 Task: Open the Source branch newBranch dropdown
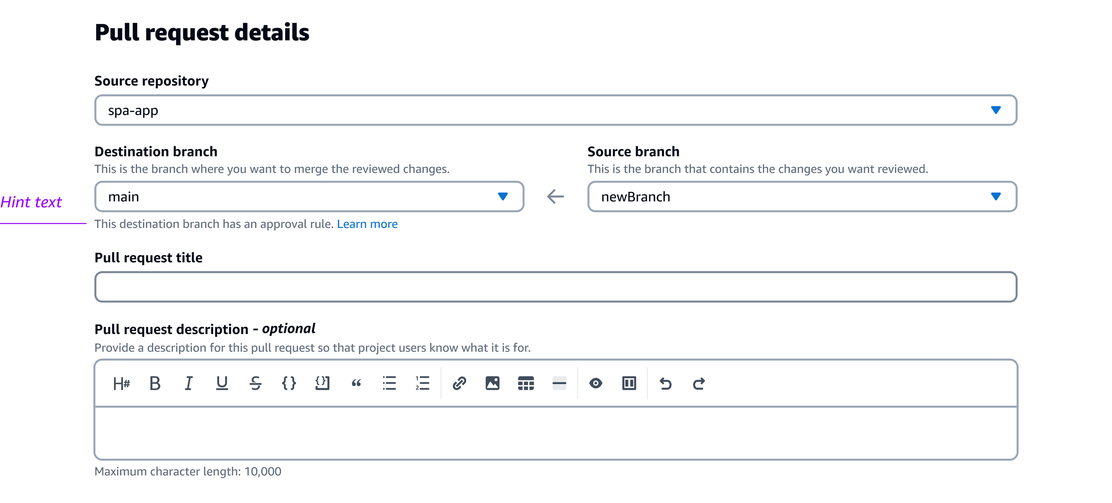802,196
